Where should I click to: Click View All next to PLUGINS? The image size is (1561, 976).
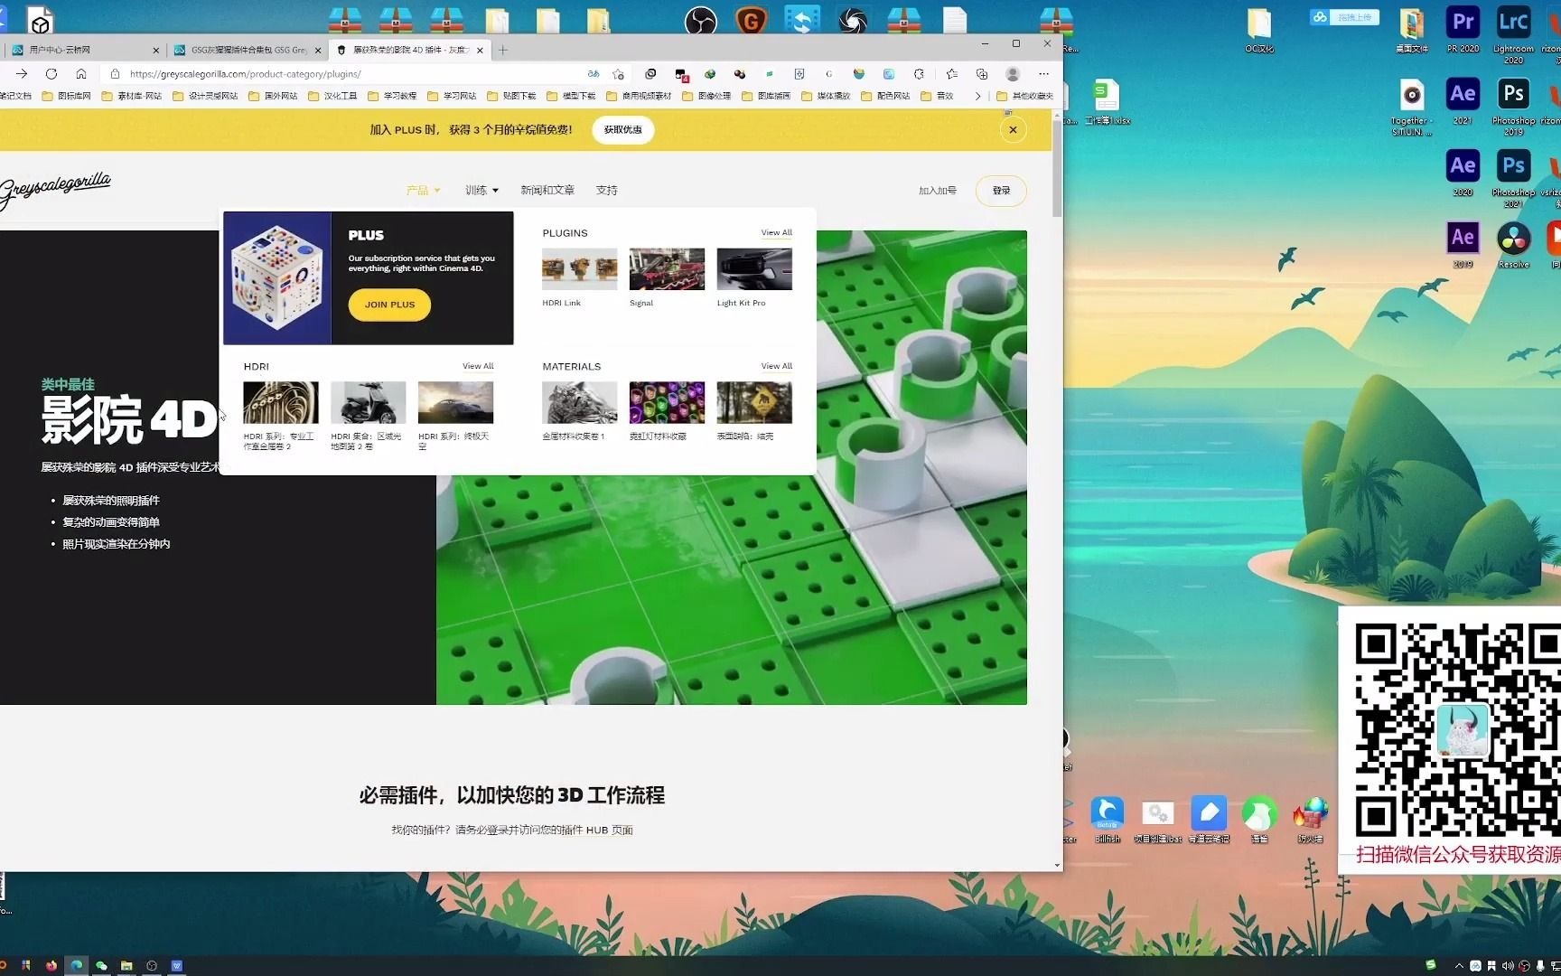click(777, 232)
